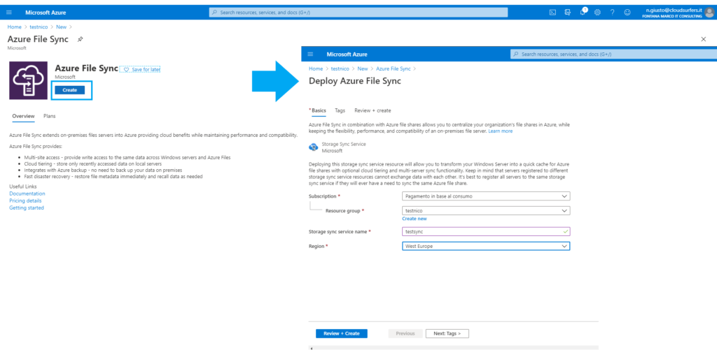The height and width of the screenshot is (350, 717).
Task: Open the Pricing details link
Action: click(x=25, y=200)
